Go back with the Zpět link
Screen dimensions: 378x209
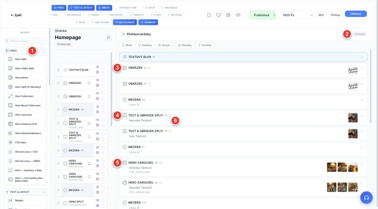tap(16, 15)
